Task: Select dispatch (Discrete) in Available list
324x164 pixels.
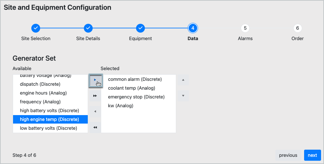Action: point(40,84)
